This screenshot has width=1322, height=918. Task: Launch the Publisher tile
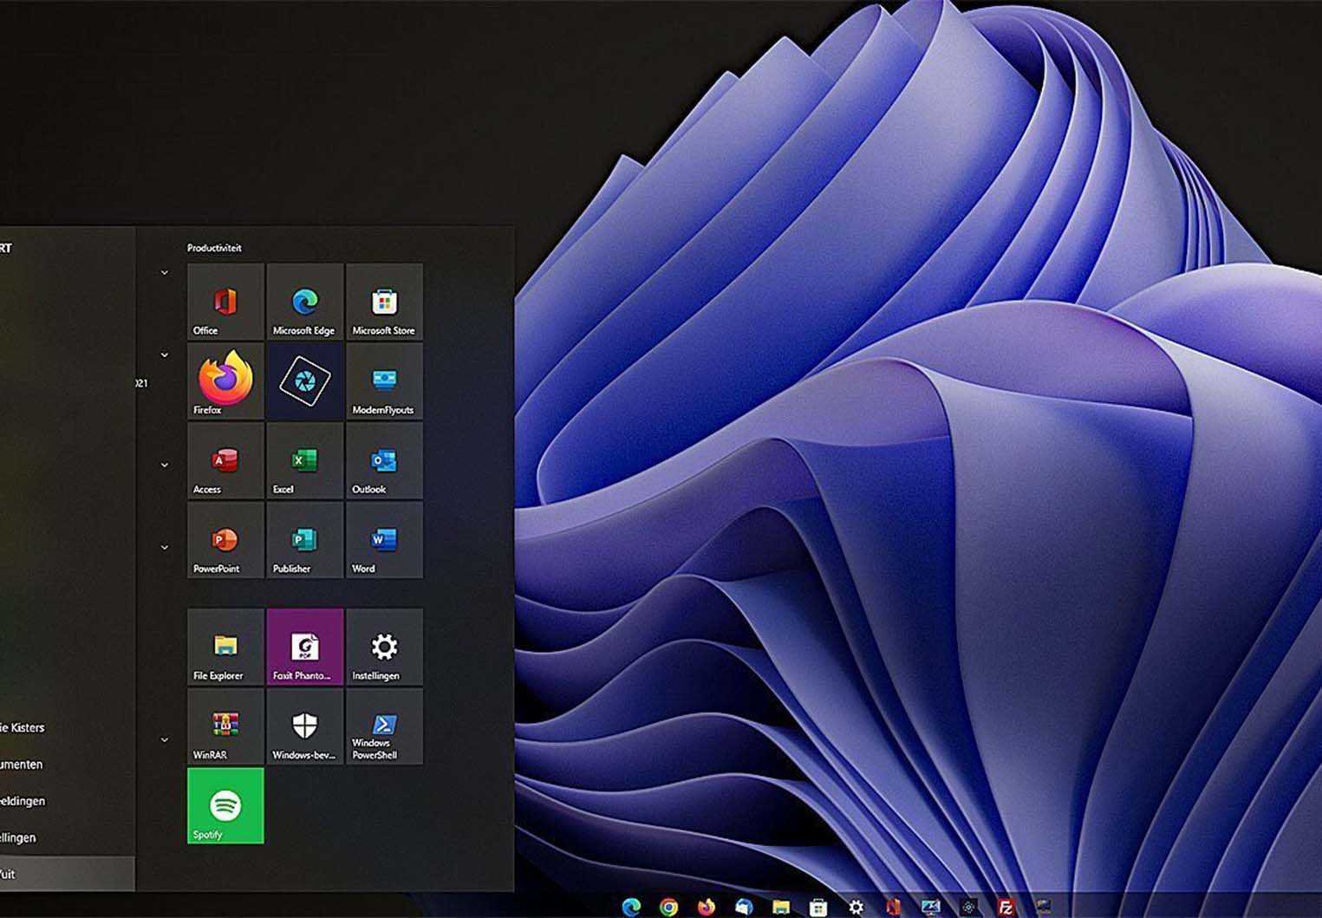coord(305,540)
